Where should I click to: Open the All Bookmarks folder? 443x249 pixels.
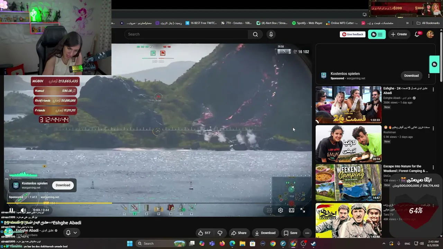pyautogui.click(x=428, y=23)
